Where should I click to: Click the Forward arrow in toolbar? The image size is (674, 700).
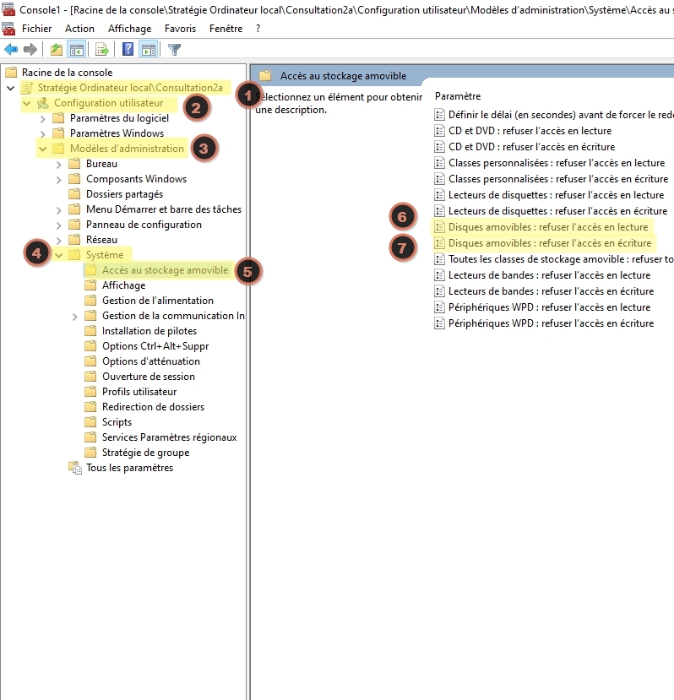click(x=30, y=49)
